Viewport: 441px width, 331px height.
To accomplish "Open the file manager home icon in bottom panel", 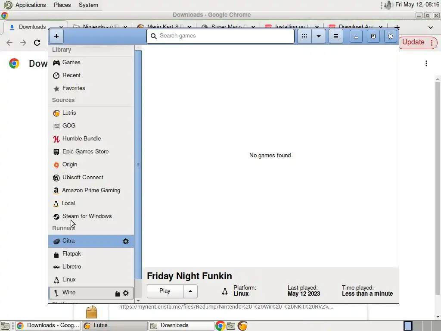I will [x=231, y=326].
